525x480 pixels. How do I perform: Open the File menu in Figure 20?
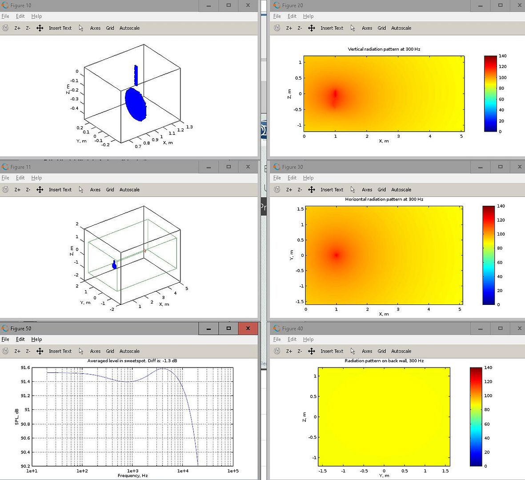[x=277, y=16]
